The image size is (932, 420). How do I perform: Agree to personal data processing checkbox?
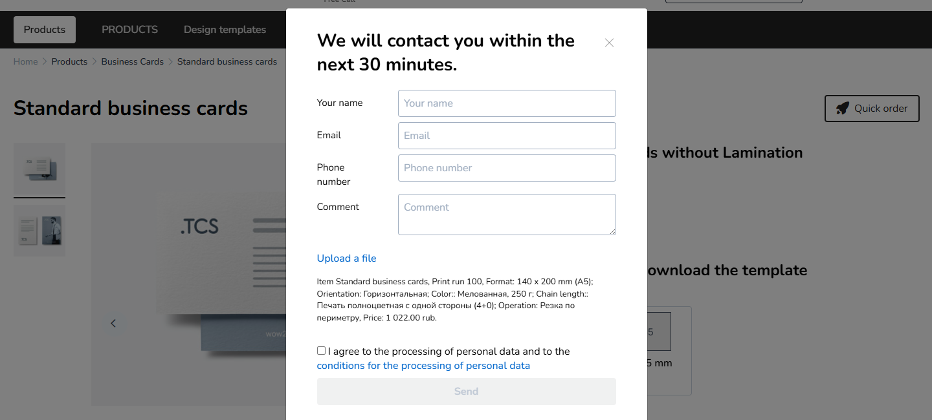coord(322,351)
